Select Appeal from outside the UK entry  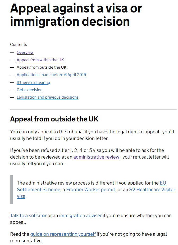42,67
